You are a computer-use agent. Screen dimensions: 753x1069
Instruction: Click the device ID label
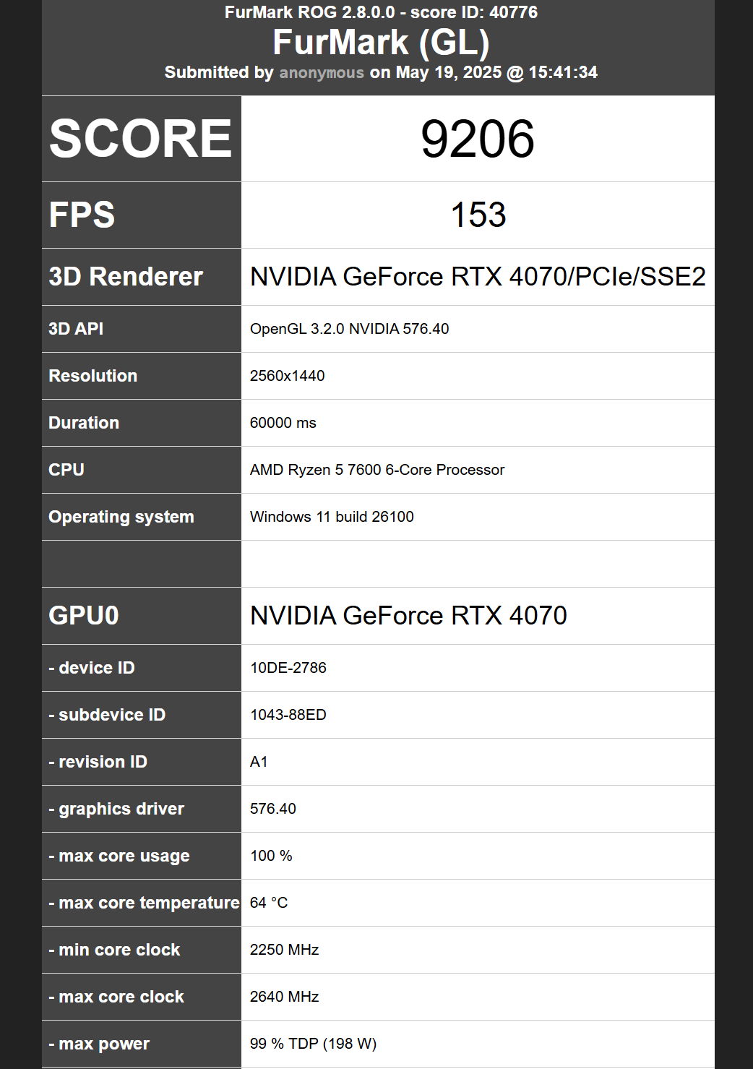pos(92,668)
